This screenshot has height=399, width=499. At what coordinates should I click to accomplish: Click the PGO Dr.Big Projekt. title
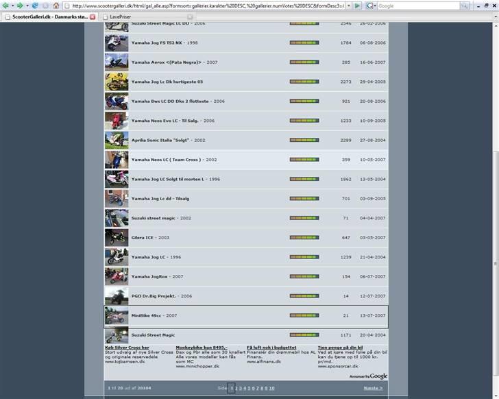(x=154, y=296)
